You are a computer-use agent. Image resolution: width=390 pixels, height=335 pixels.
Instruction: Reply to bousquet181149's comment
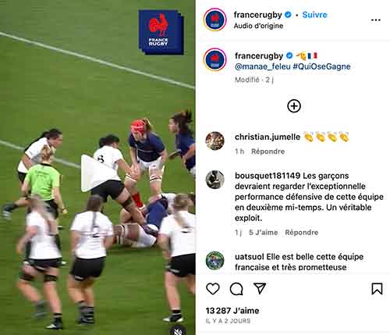pos(302,233)
